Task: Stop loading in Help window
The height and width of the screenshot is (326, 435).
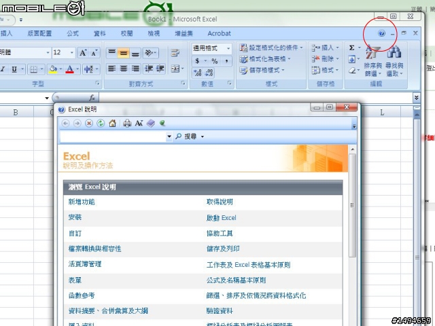Action: click(x=89, y=124)
